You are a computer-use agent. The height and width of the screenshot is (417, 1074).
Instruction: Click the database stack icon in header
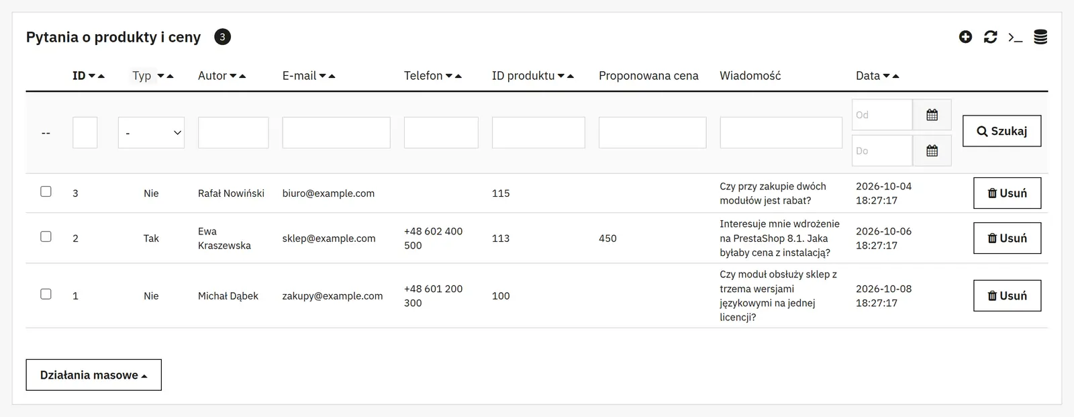[x=1040, y=37]
